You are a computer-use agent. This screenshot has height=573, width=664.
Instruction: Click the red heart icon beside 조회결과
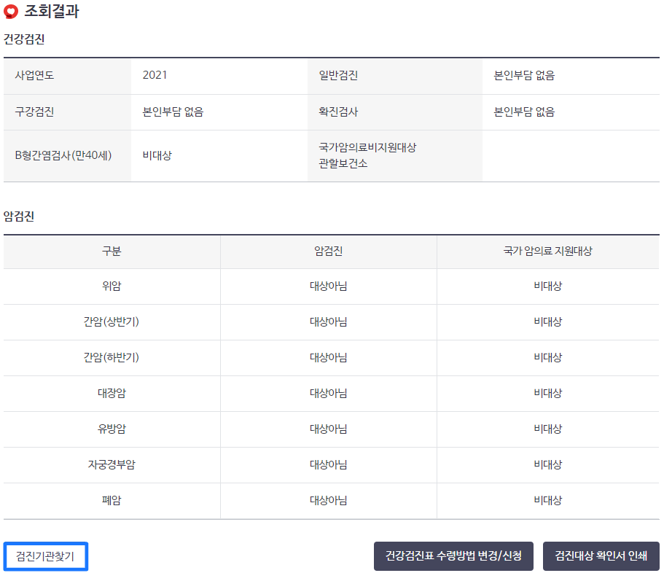point(9,12)
